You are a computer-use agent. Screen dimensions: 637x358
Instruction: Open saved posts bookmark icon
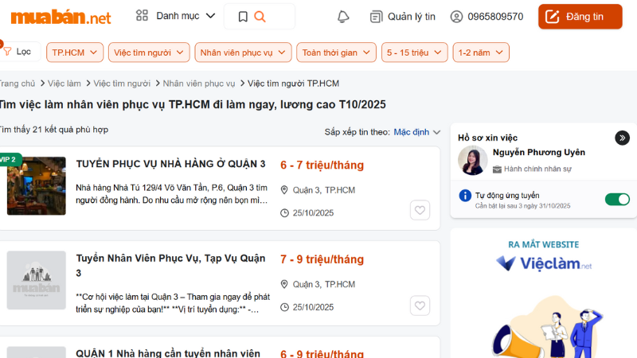tap(243, 17)
